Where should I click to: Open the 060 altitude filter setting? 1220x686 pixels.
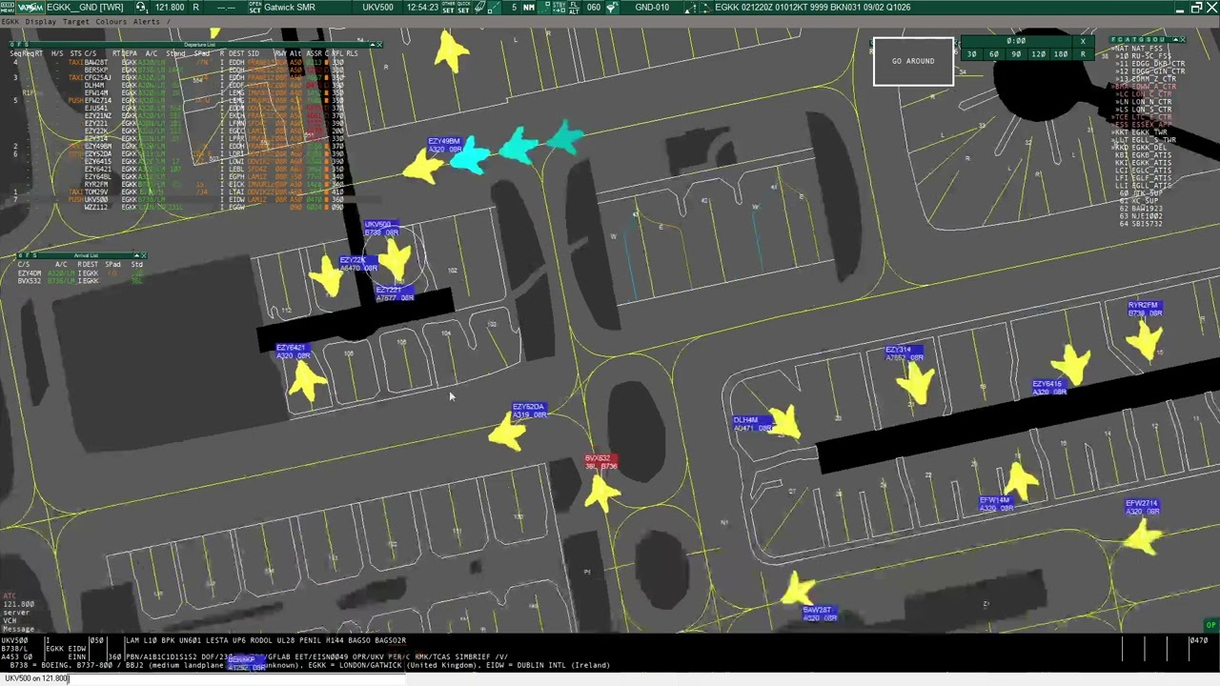tap(594, 8)
